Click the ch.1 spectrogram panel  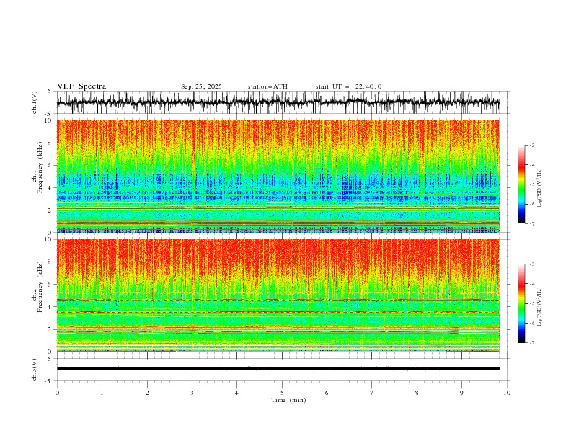click(278, 176)
